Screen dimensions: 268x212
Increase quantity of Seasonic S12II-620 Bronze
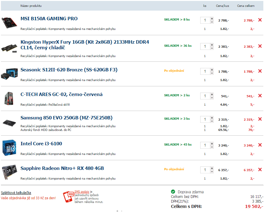pos(212,70)
